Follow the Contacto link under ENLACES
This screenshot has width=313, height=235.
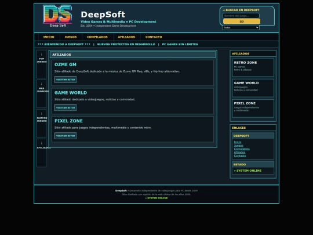pyautogui.click(x=240, y=156)
